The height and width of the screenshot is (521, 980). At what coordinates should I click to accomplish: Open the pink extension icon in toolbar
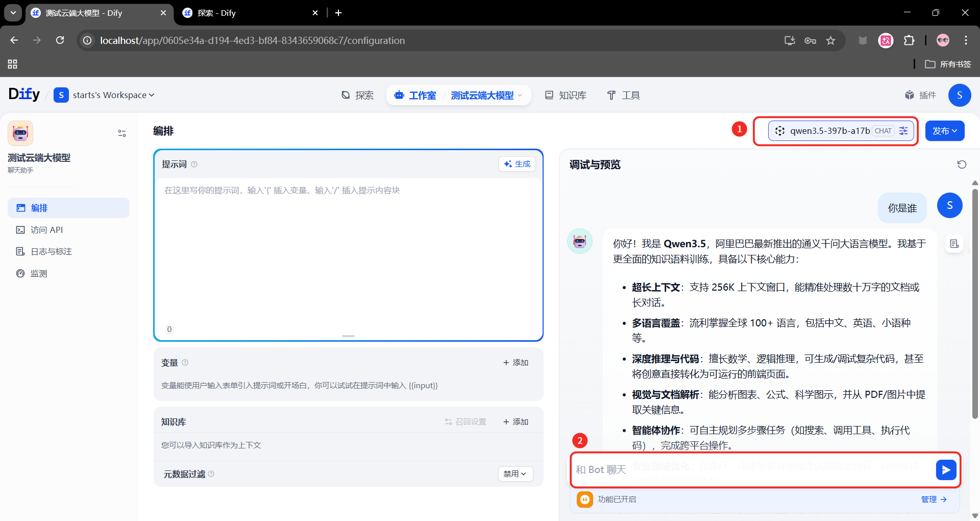pos(886,40)
